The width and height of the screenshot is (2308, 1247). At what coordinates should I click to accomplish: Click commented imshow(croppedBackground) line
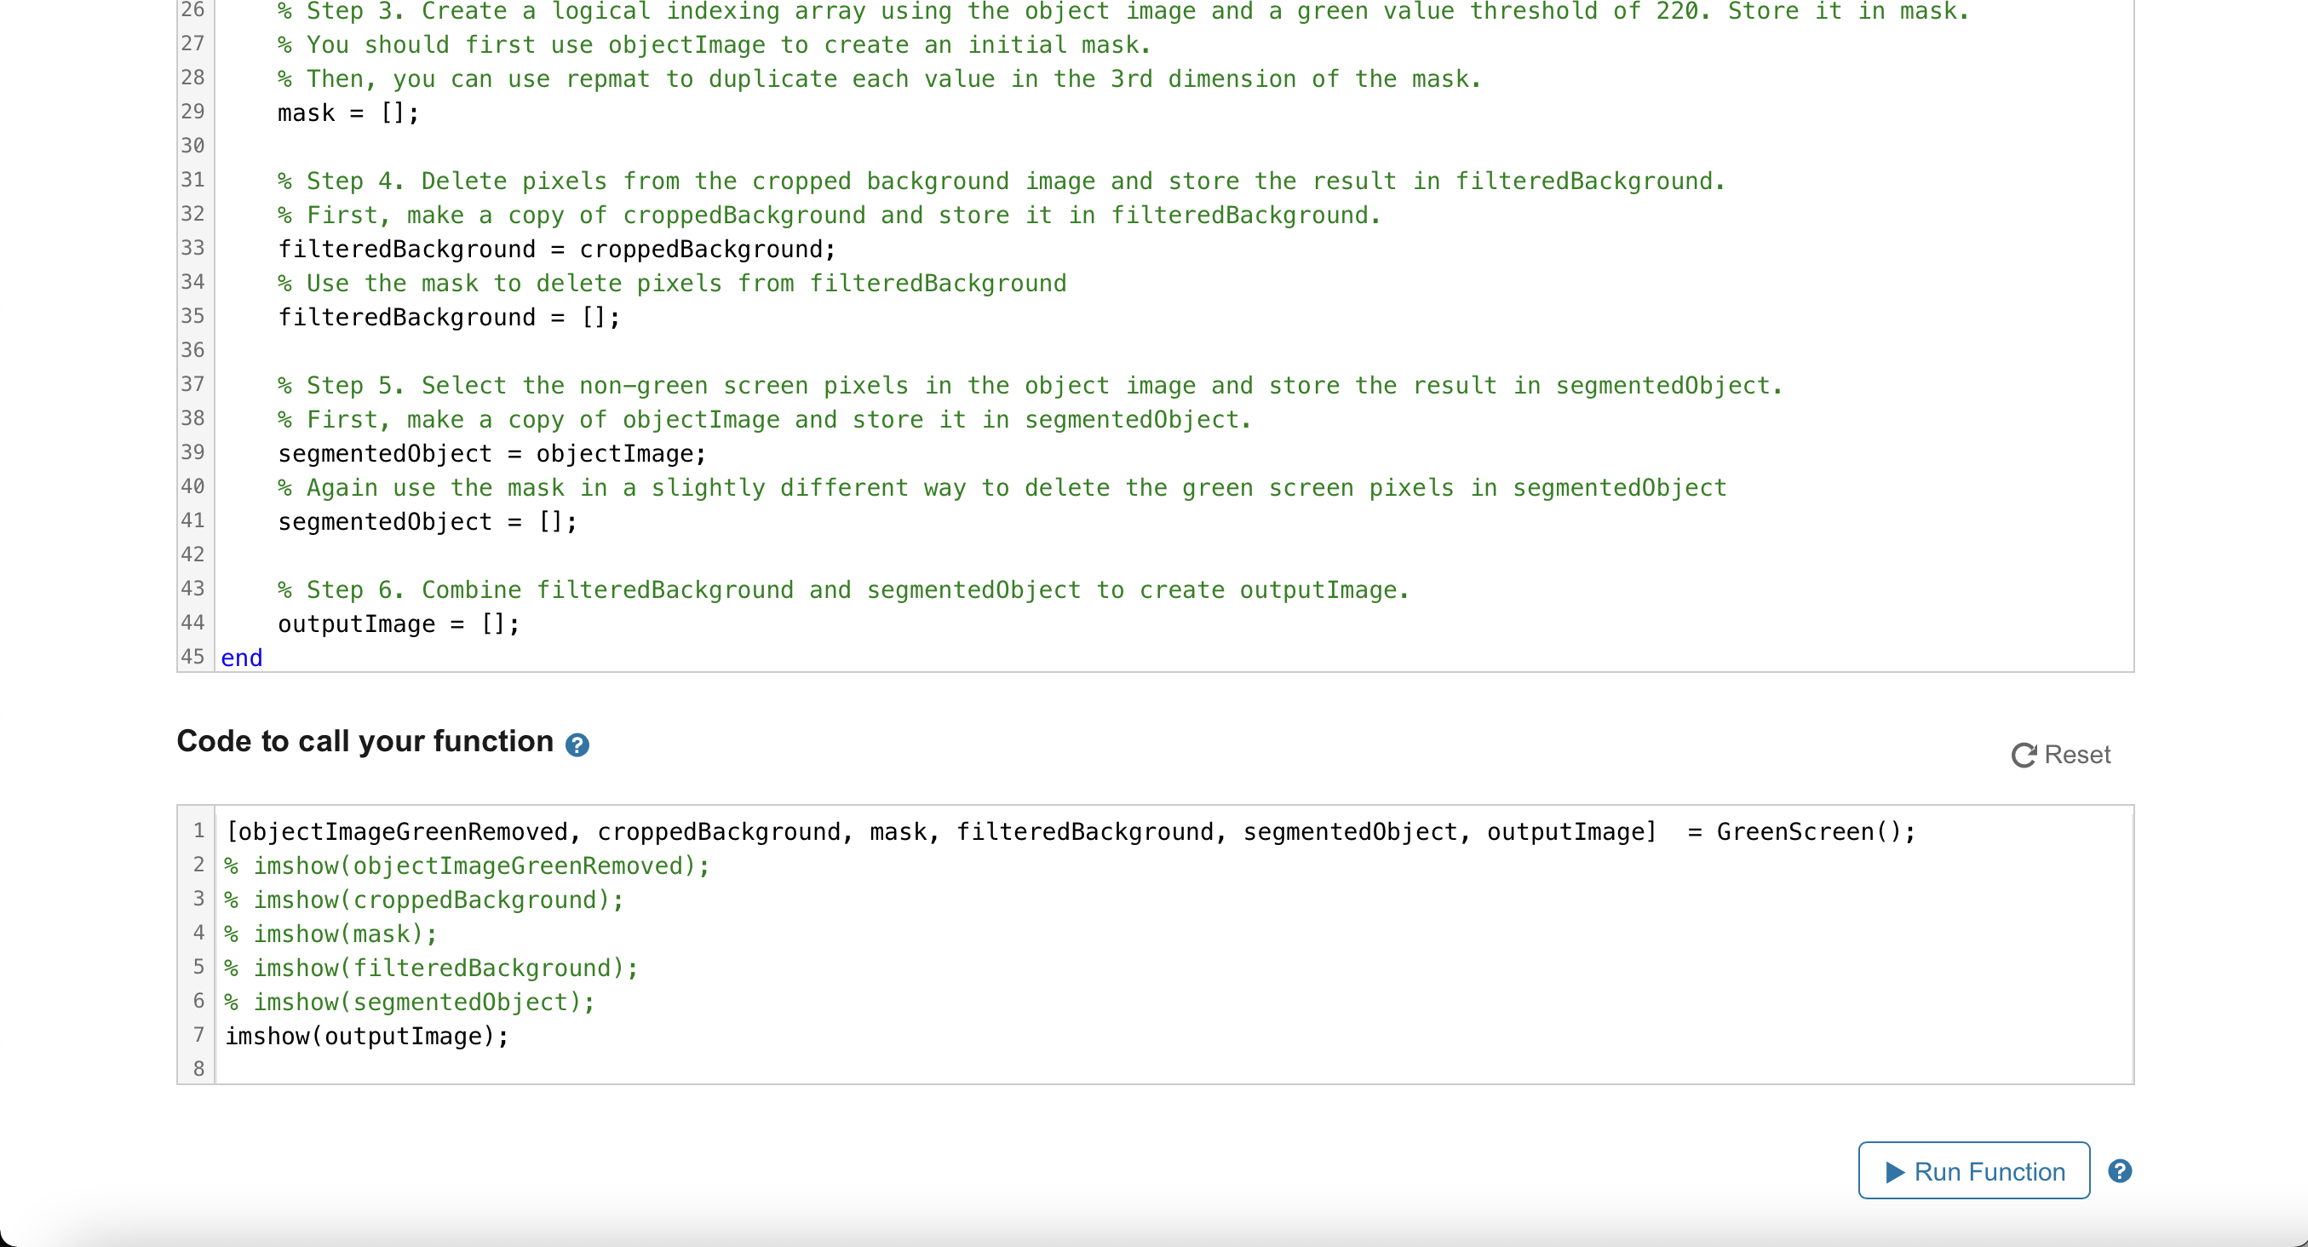[x=424, y=899]
